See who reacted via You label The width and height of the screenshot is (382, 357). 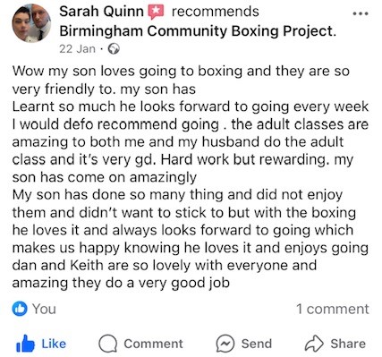[44, 309]
